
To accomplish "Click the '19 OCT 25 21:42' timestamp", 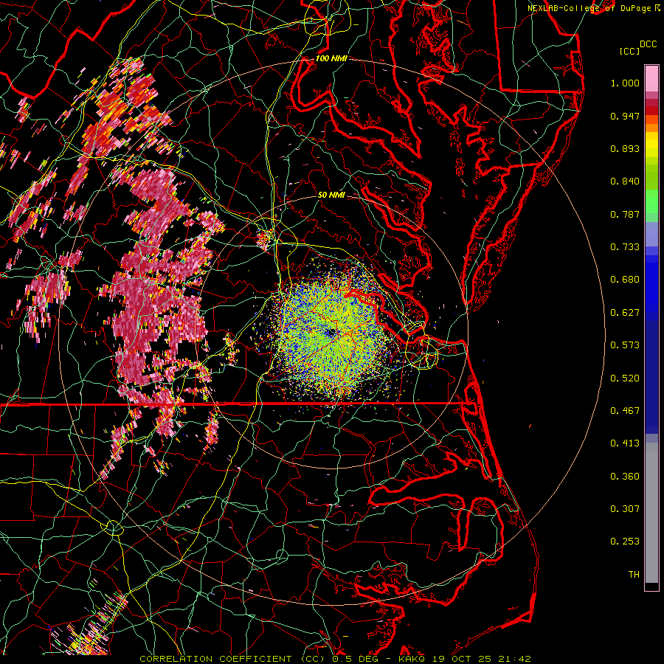I will [482, 659].
